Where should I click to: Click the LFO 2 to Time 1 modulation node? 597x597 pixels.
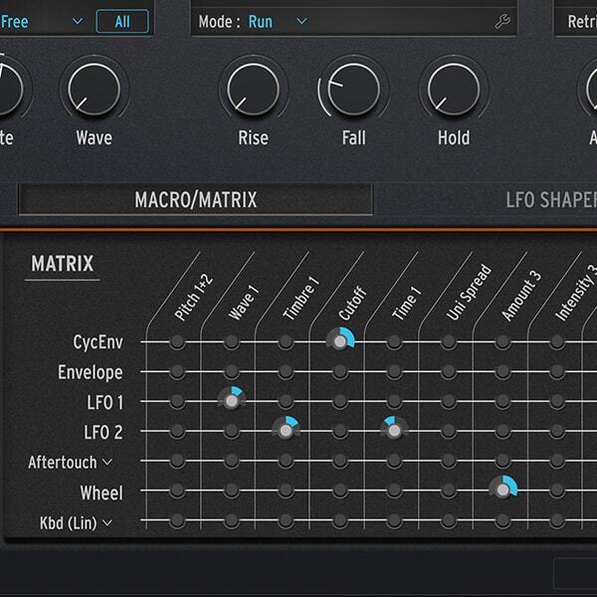(x=394, y=431)
